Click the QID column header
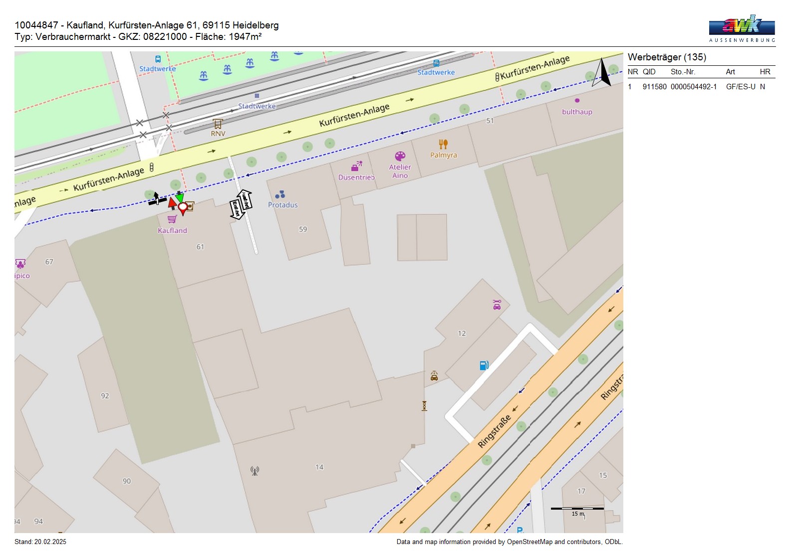792x560 pixels. (649, 72)
